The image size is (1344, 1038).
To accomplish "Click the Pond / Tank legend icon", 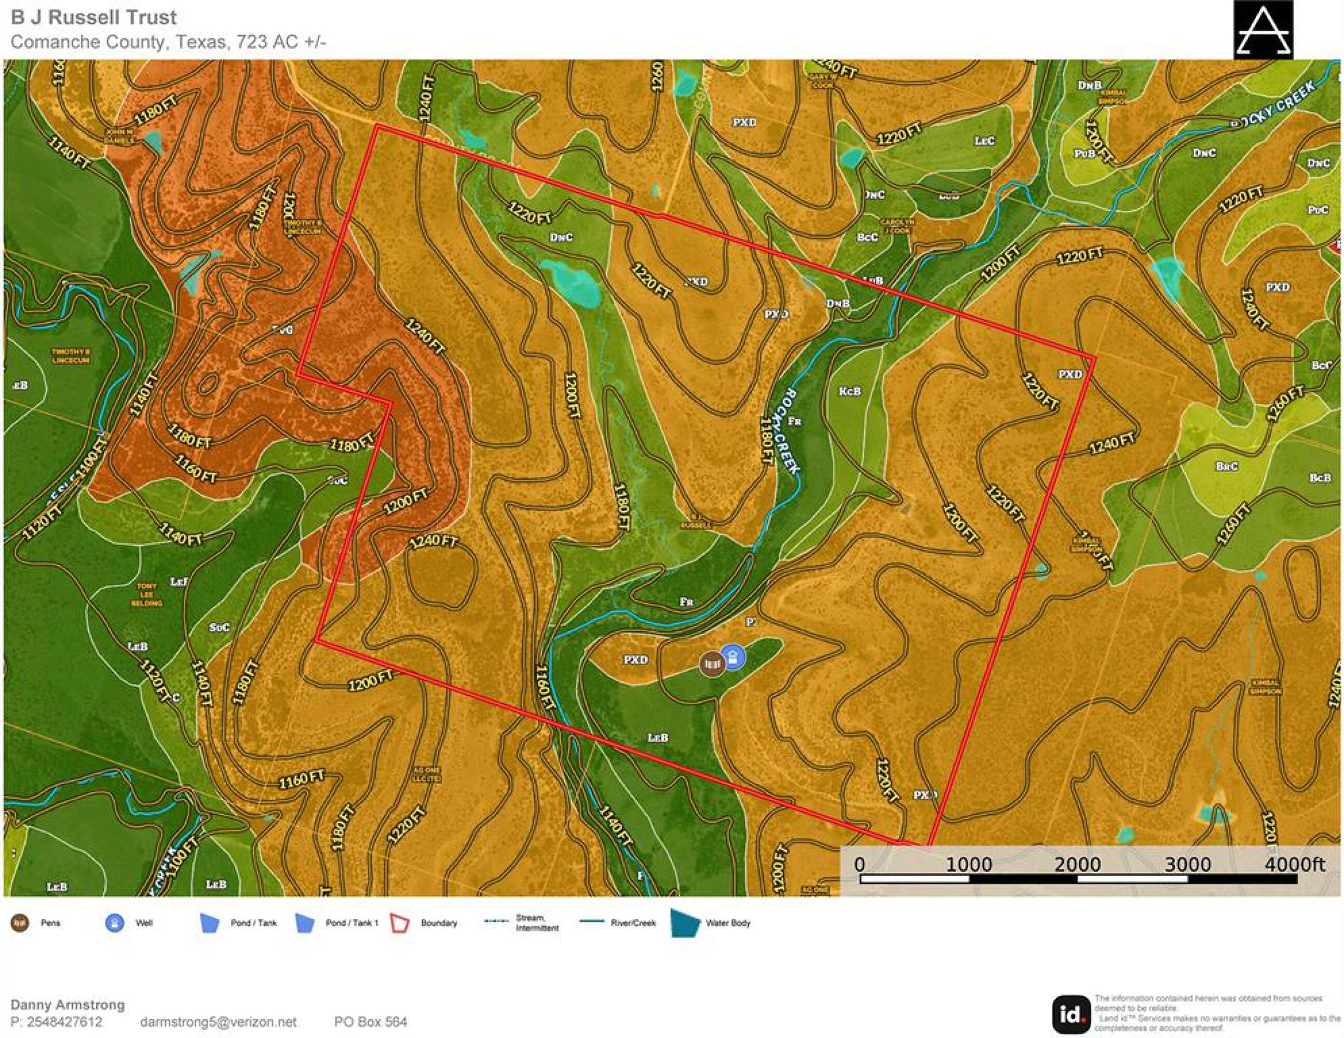I will coord(210,923).
